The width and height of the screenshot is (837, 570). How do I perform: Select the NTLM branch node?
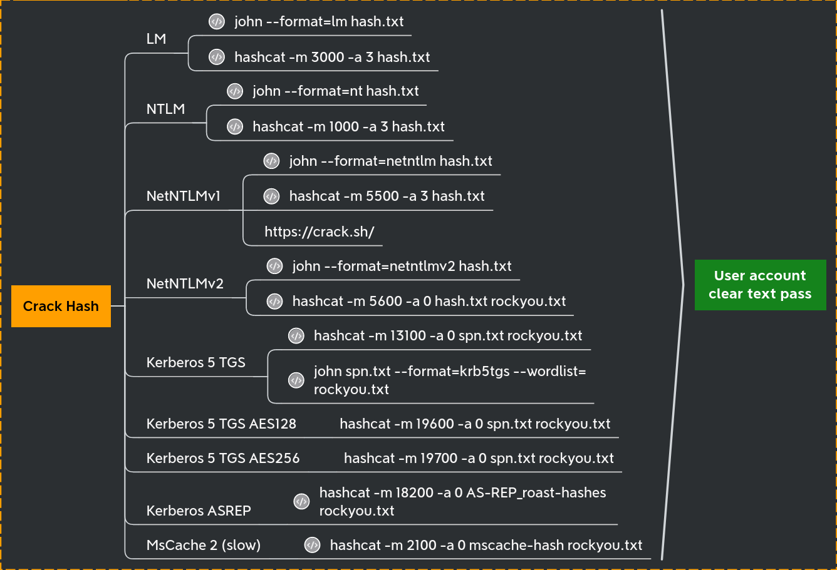(x=165, y=109)
